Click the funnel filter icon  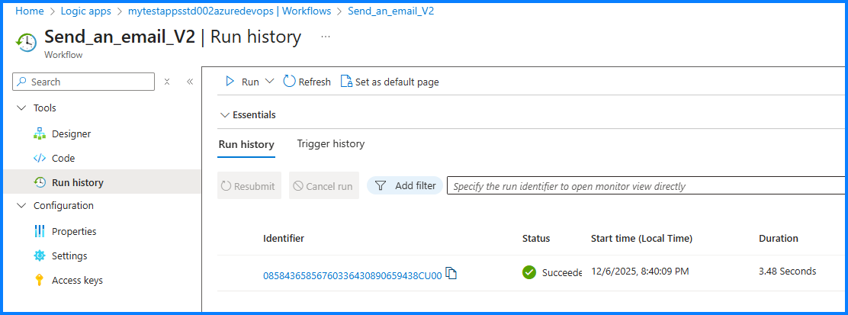[381, 185]
